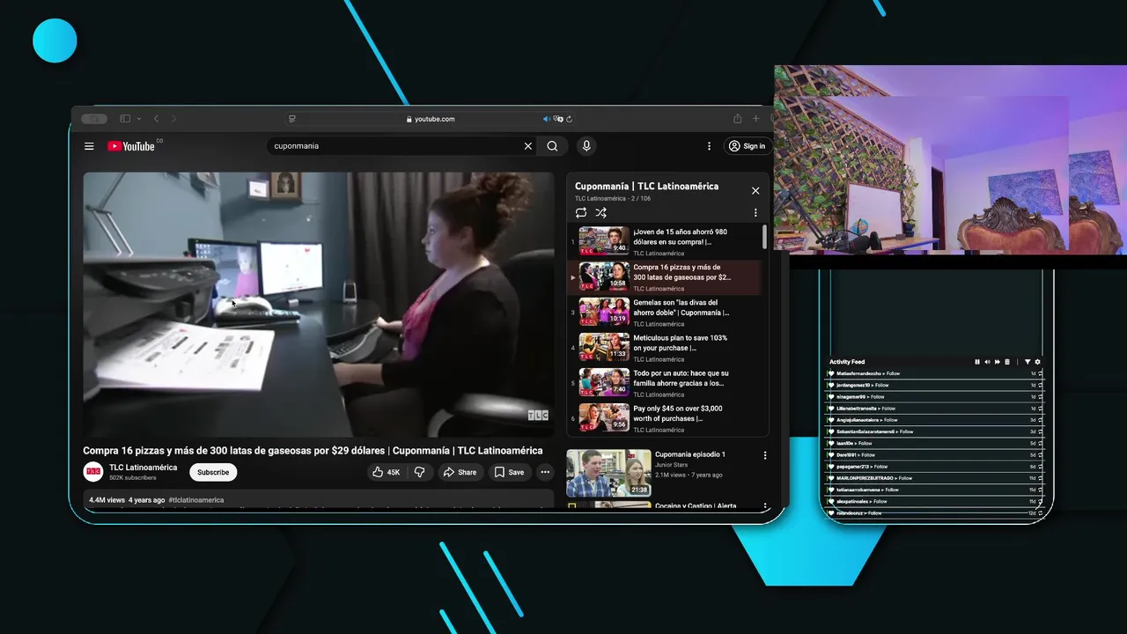Open Activity Feed settings gear

[x=1037, y=362]
